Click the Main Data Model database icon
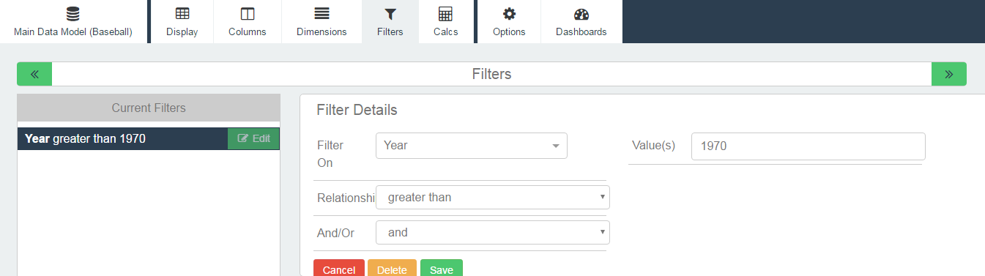 (73, 14)
